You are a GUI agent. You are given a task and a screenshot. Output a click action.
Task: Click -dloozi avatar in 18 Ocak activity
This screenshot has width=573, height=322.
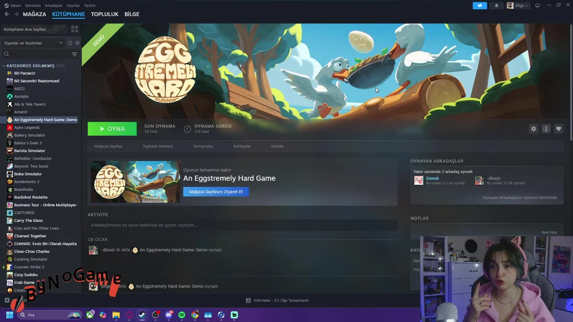(93, 250)
